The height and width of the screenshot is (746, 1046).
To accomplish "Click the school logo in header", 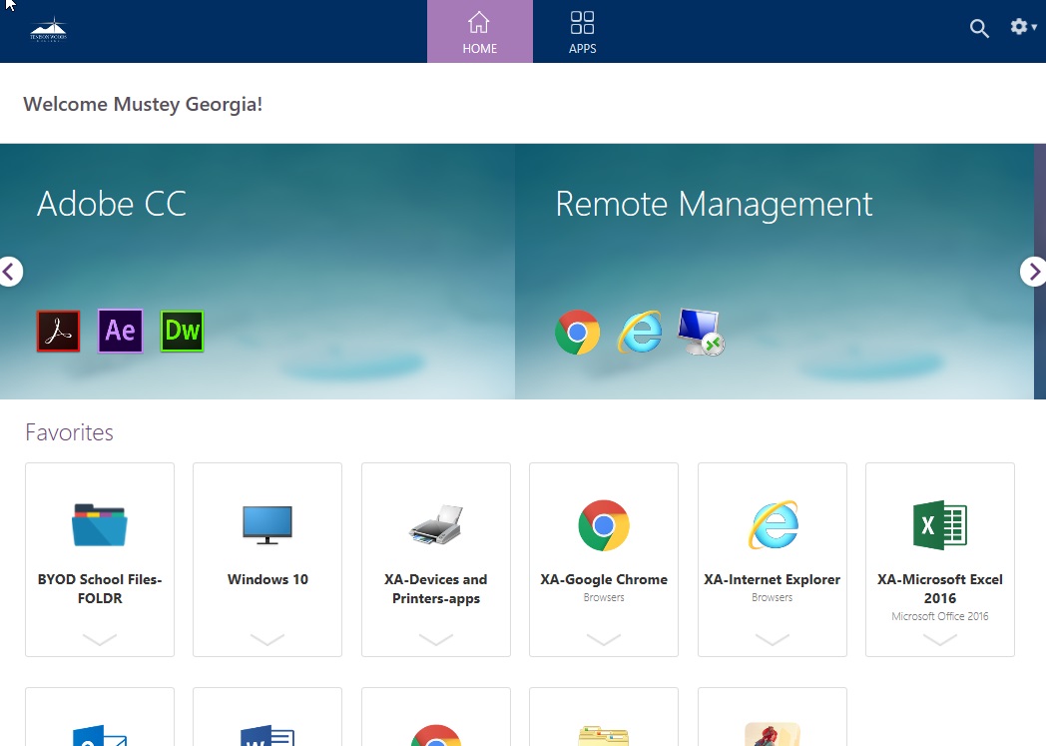I will 49,30.
